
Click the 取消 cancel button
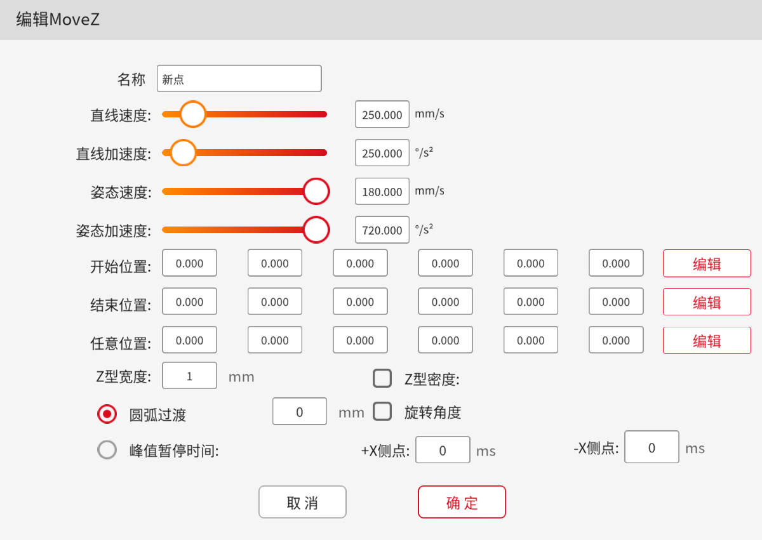[x=302, y=503]
